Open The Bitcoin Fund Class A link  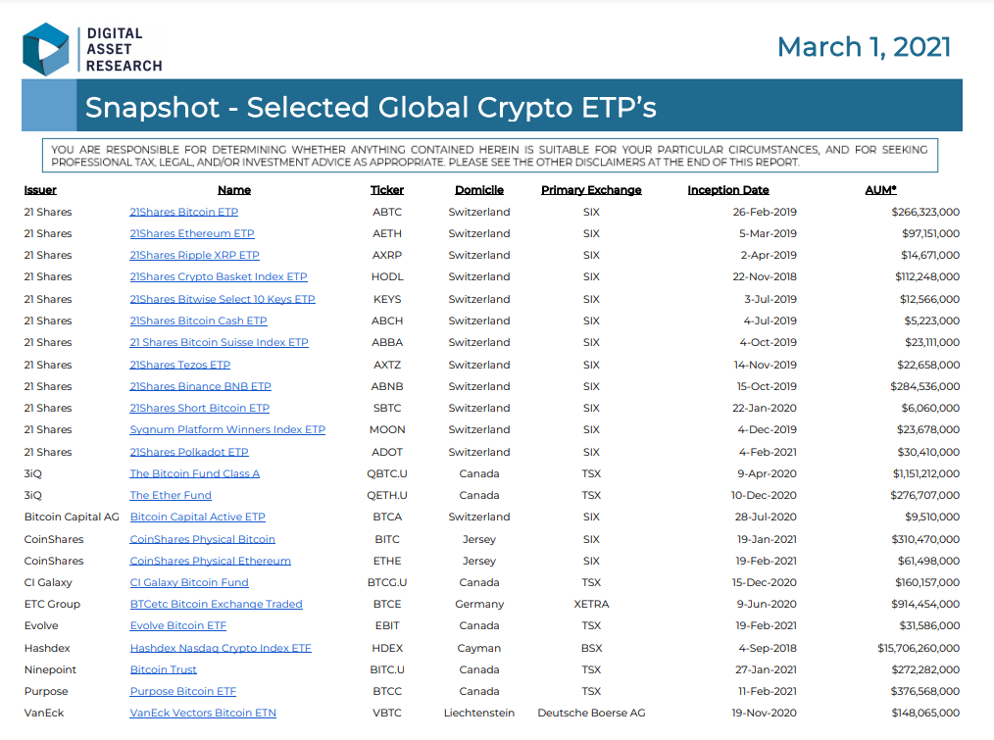(195, 473)
